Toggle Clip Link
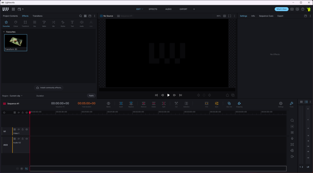 click(x=229, y=104)
